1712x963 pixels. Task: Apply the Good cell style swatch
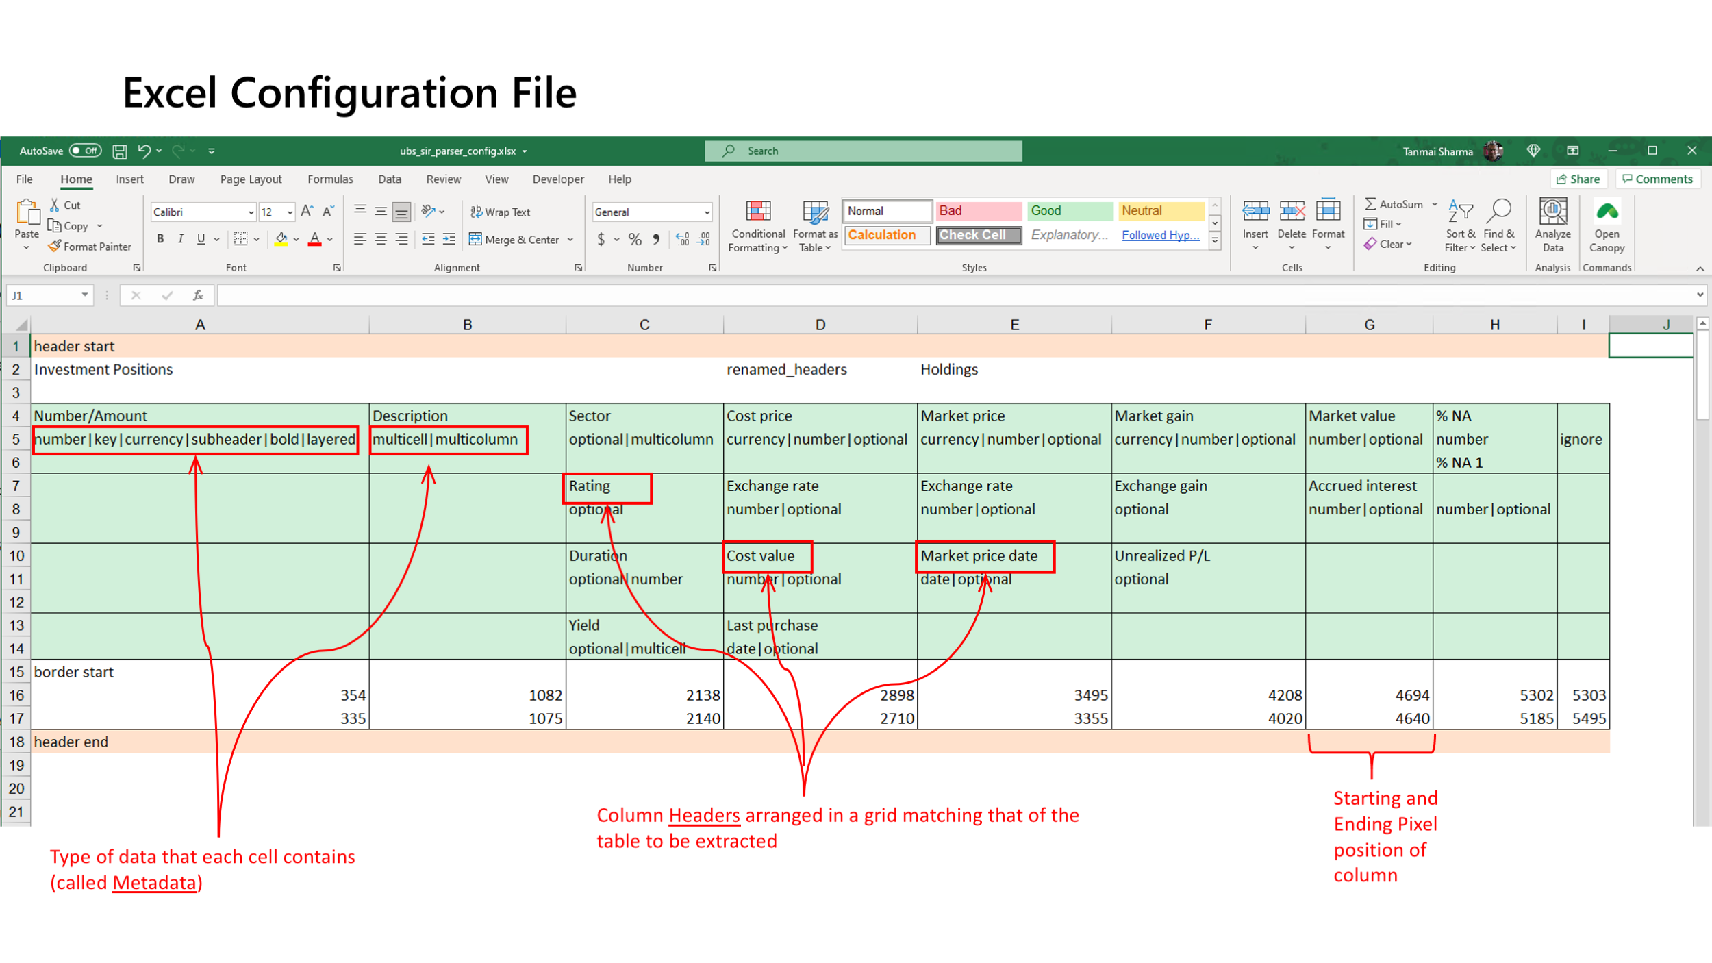[1069, 211]
